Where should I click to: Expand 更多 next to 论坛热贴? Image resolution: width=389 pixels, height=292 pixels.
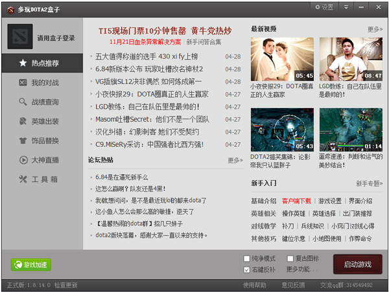235,160
